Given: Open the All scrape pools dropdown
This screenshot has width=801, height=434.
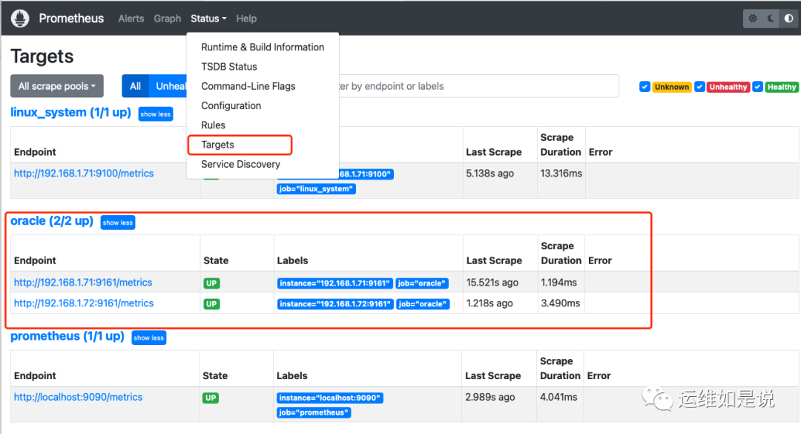Looking at the screenshot, I should (x=57, y=86).
